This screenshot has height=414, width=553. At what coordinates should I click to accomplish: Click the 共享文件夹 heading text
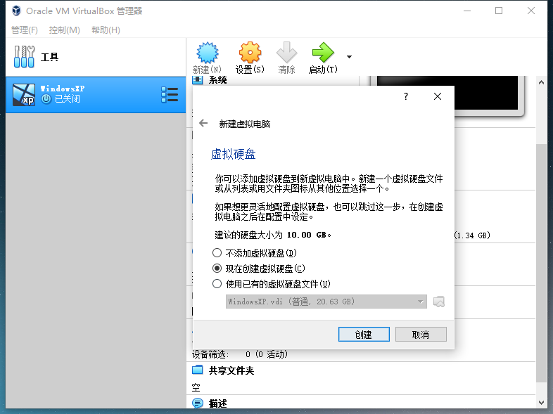[x=231, y=370]
